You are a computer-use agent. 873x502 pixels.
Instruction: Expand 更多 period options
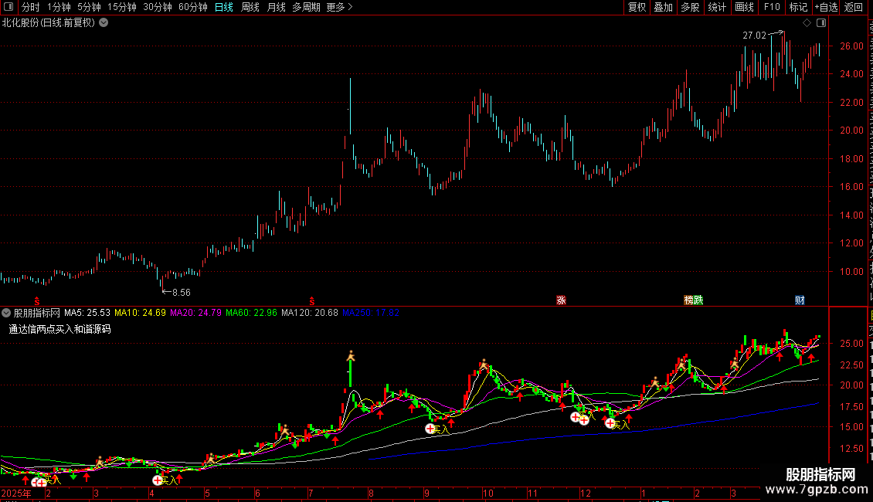pyautogui.click(x=340, y=7)
